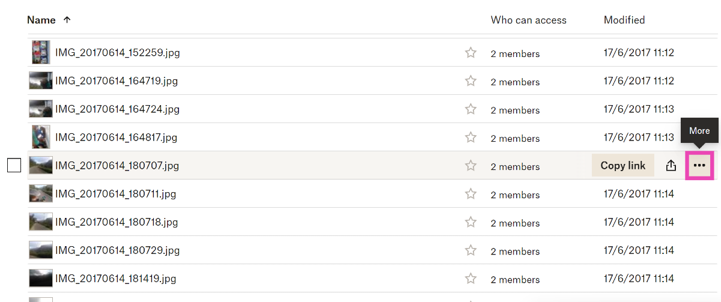This screenshot has height=302, width=721.
Task: Star the IMG_20170614_152259.jpg file
Action: [x=470, y=53]
